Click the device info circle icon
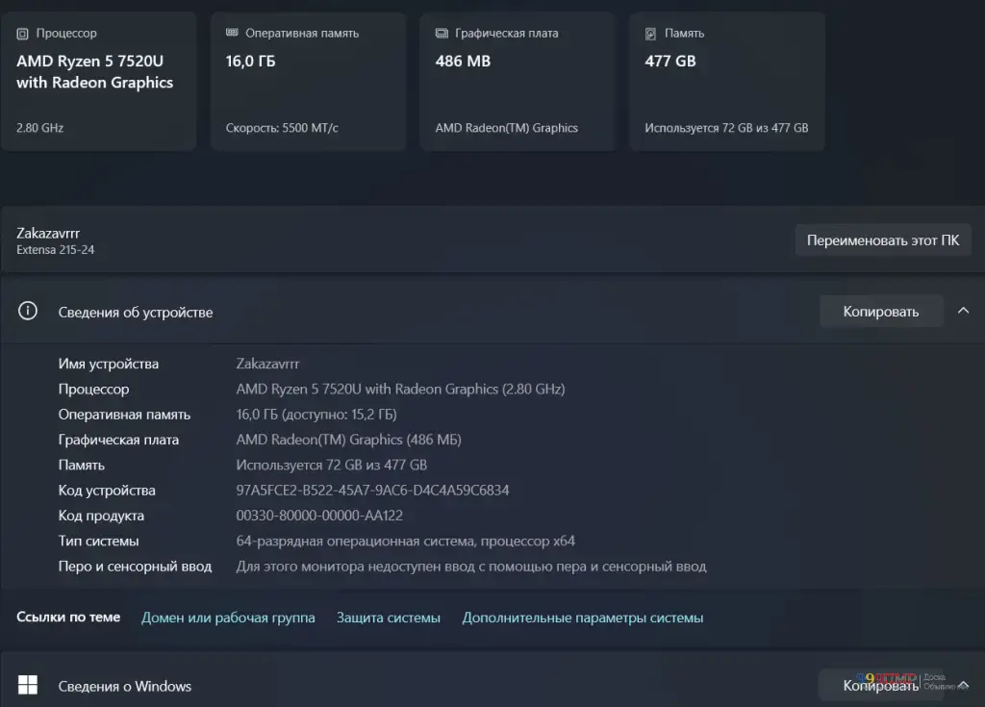Image resolution: width=985 pixels, height=707 pixels. (28, 311)
